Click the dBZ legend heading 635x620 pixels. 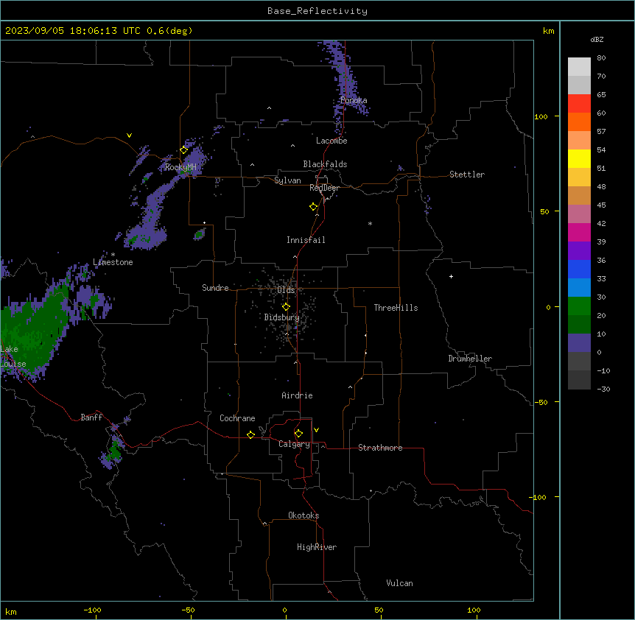pos(597,39)
